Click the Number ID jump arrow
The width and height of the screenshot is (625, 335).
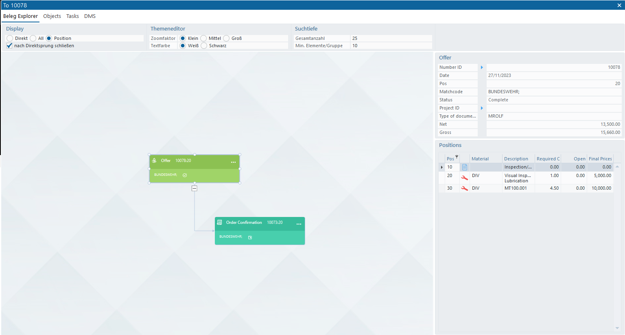pos(482,67)
